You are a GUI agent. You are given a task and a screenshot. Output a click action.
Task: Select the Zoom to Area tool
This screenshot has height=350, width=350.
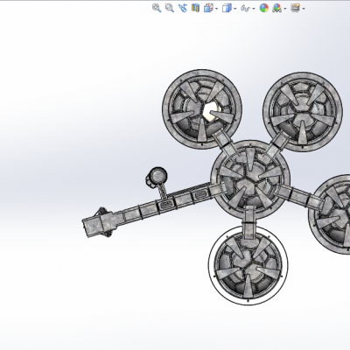pos(170,8)
